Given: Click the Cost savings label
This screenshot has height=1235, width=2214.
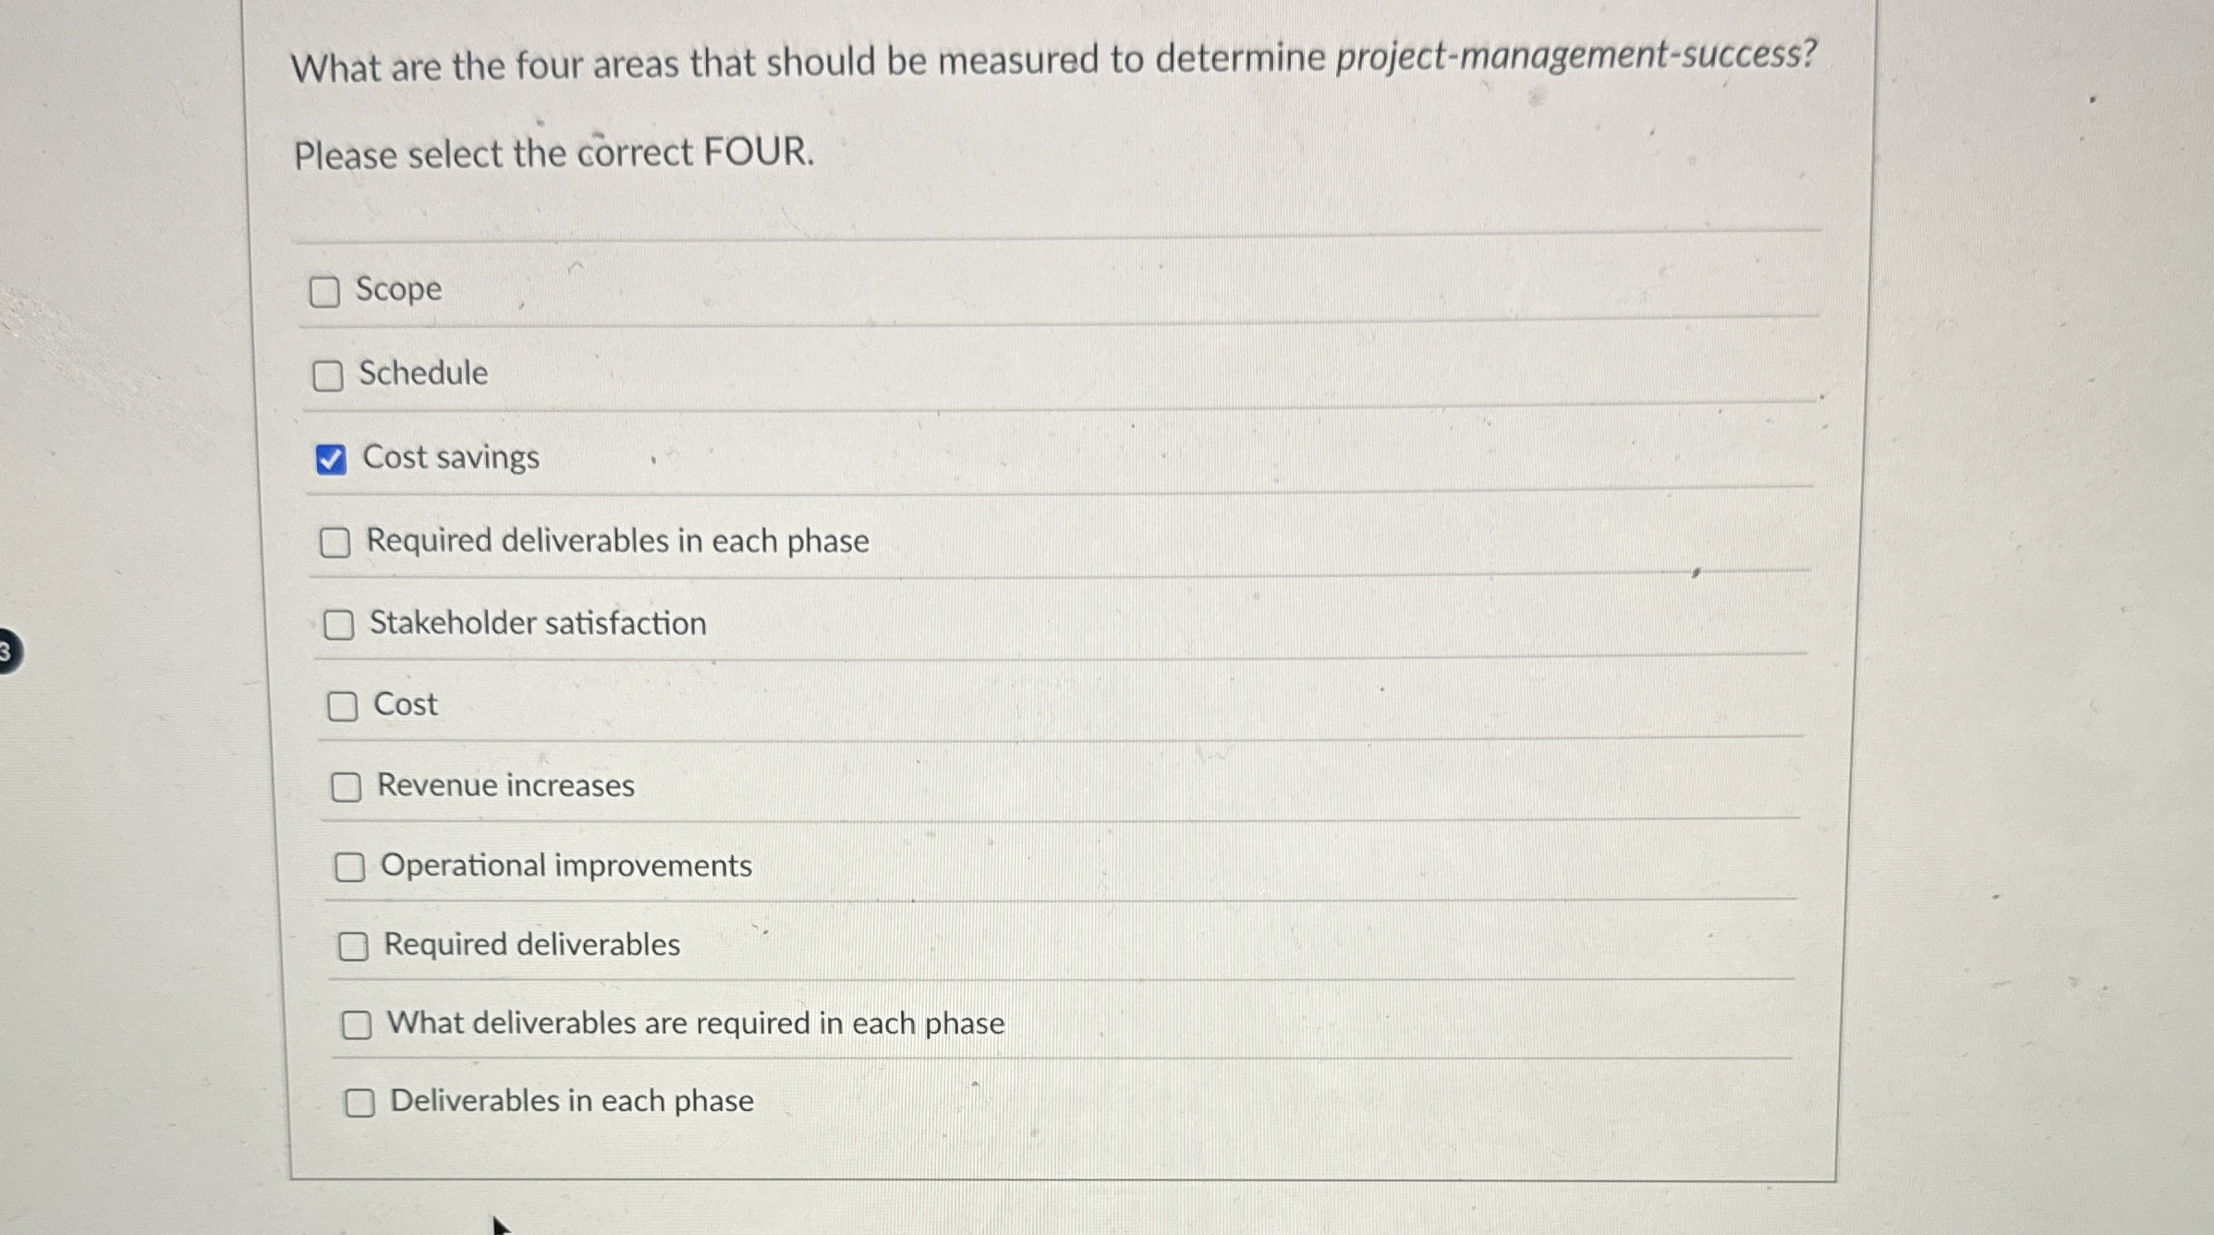Looking at the screenshot, I should coord(452,456).
